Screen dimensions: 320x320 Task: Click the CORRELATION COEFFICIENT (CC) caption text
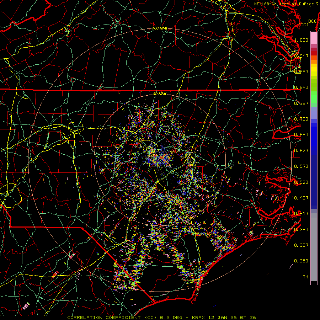coord(112,318)
